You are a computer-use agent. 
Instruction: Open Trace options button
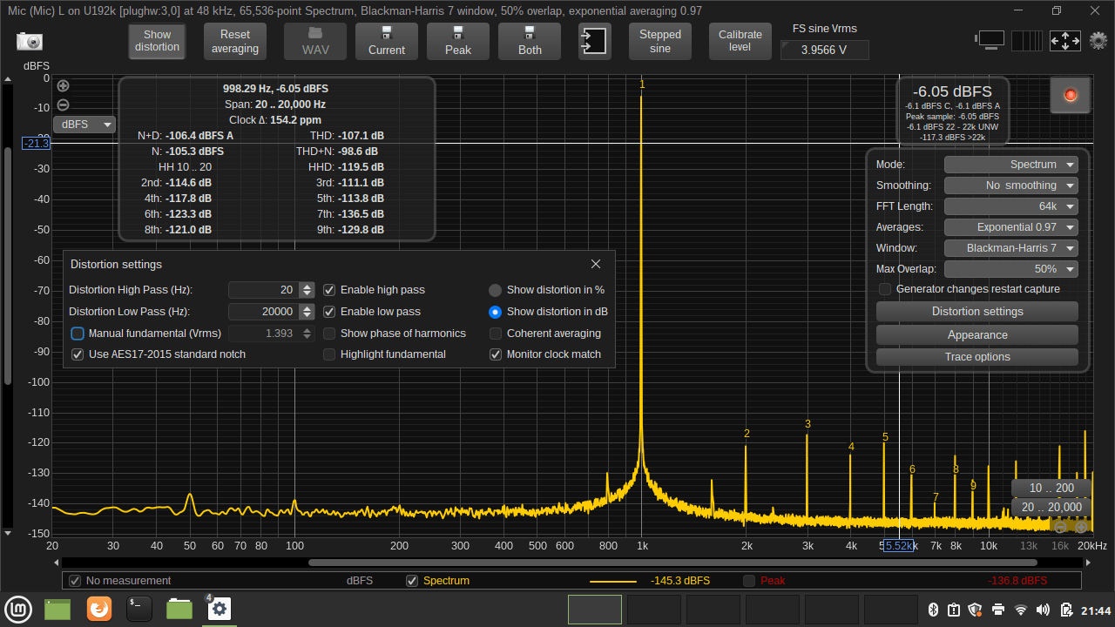977,357
